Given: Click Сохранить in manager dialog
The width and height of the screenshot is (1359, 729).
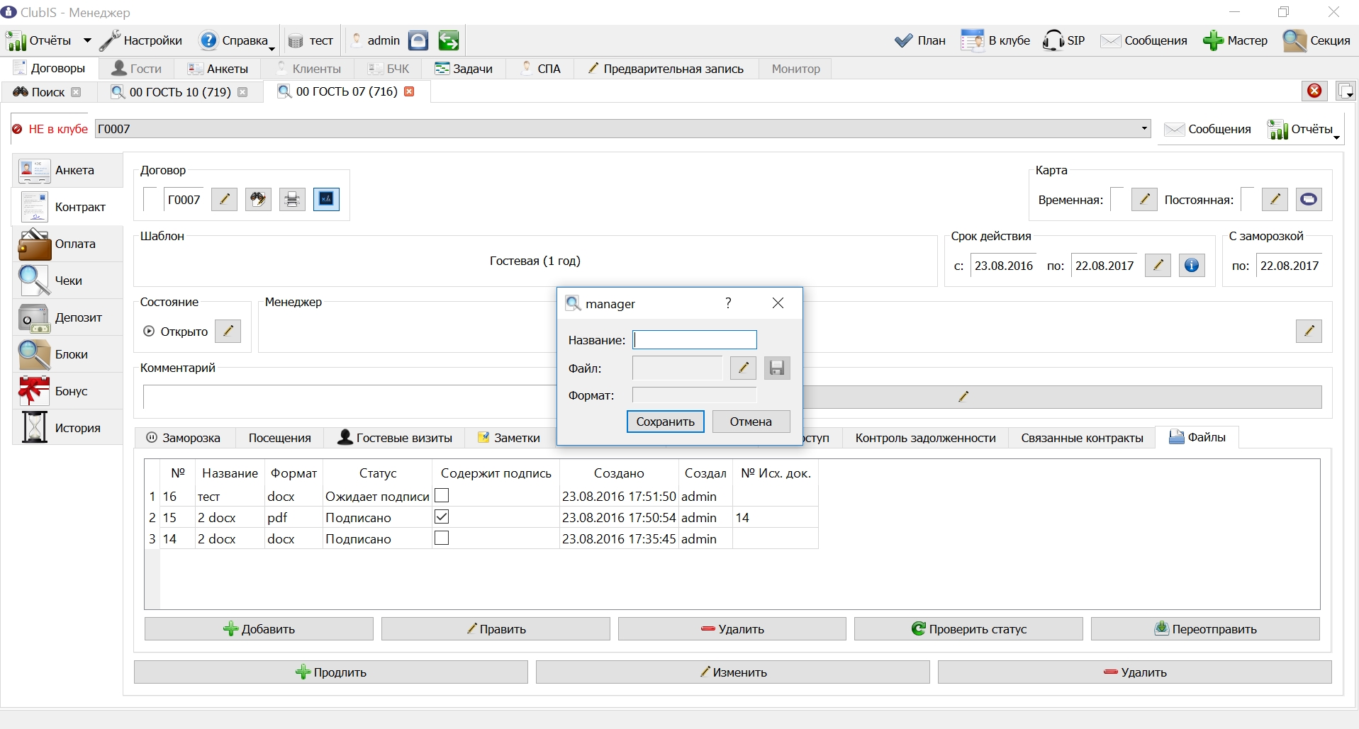Looking at the screenshot, I should (x=666, y=422).
